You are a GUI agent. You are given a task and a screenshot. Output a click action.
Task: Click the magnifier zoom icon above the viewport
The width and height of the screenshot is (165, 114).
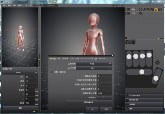[x=120, y=5]
